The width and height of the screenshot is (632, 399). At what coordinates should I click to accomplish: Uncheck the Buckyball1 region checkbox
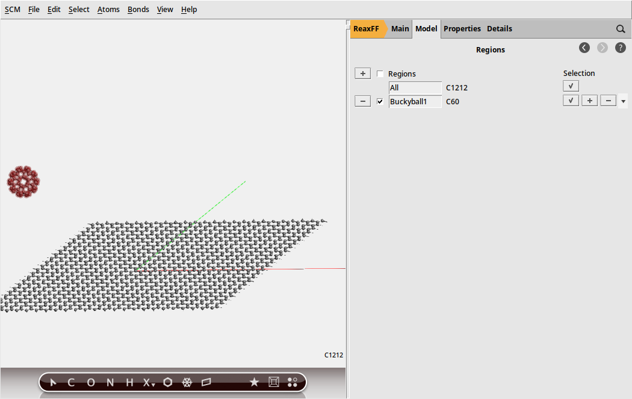point(380,101)
